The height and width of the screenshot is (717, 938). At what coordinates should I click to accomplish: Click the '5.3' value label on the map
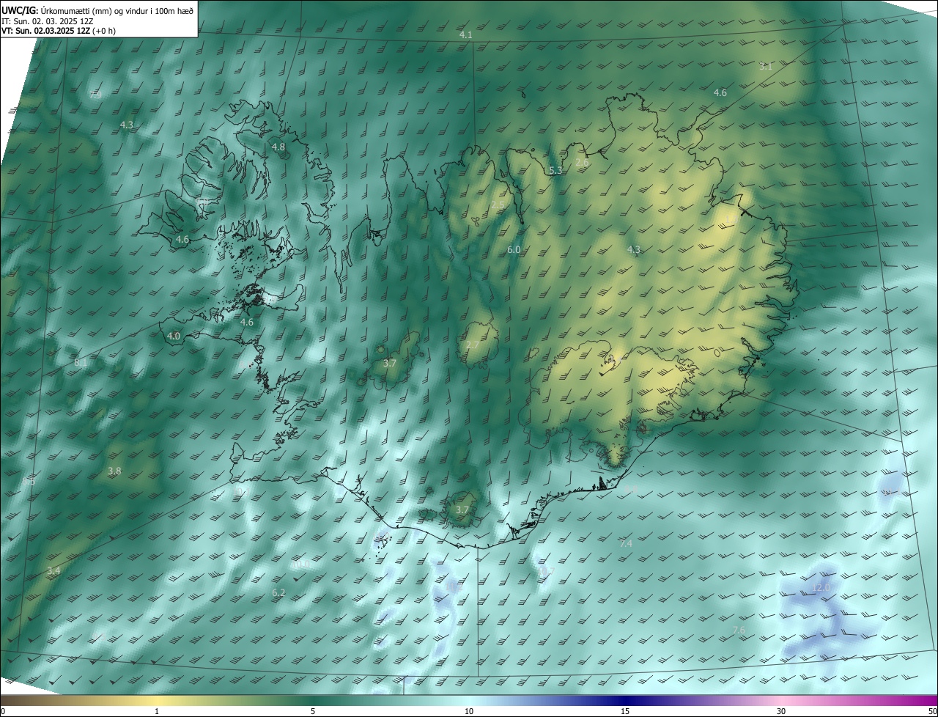[x=555, y=170]
